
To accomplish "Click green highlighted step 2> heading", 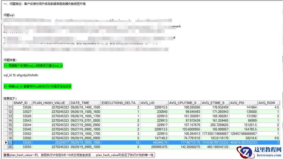I will click(x=38, y=86).
